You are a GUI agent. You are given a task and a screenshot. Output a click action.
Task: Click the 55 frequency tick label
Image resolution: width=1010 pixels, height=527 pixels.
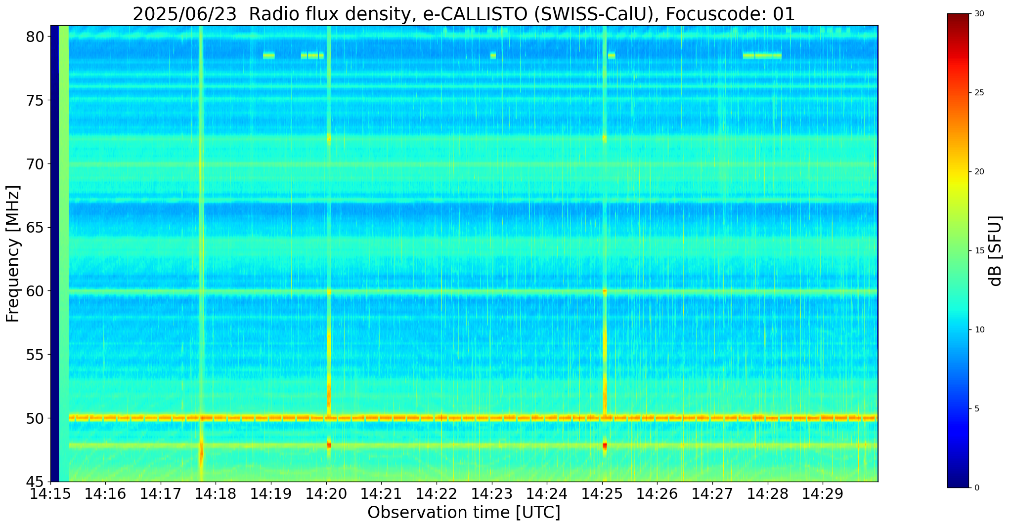click(x=35, y=355)
